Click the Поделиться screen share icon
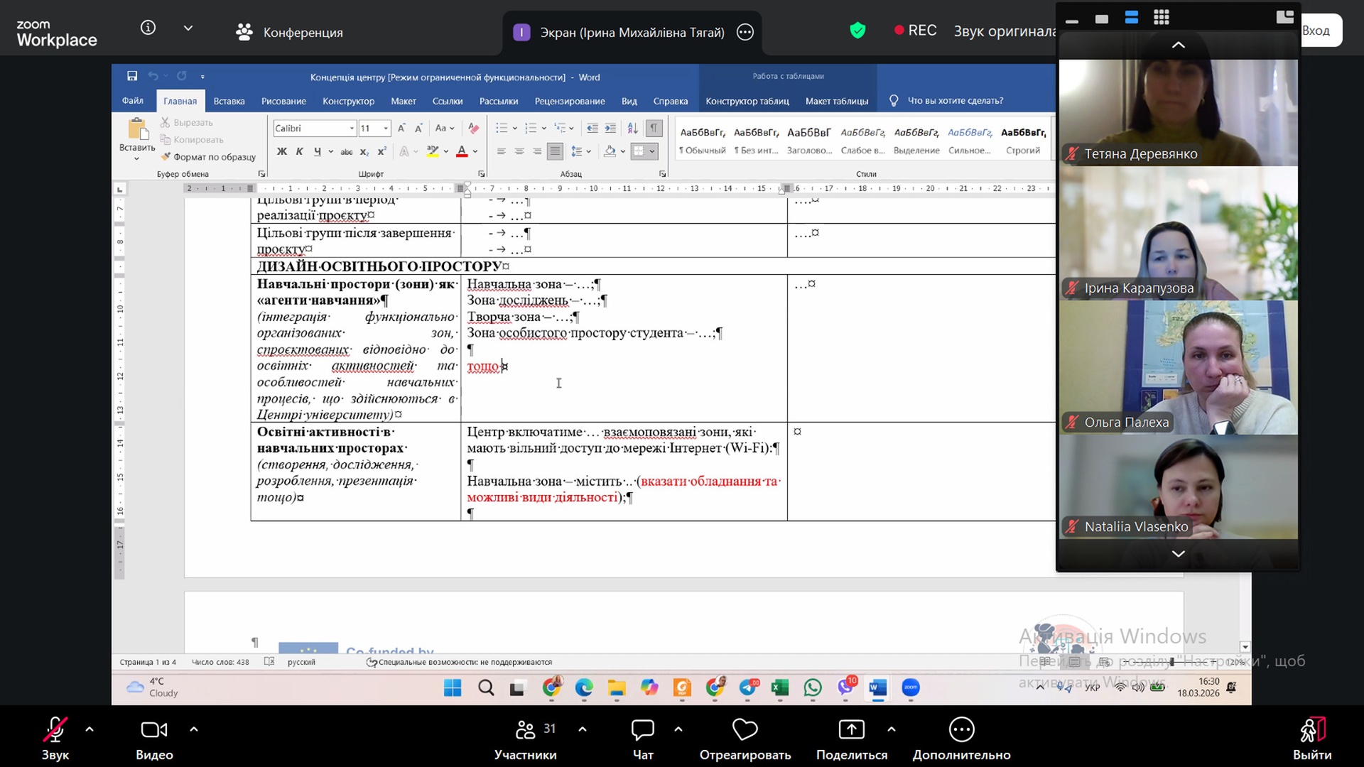This screenshot has height=767, width=1364. [851, 730]
